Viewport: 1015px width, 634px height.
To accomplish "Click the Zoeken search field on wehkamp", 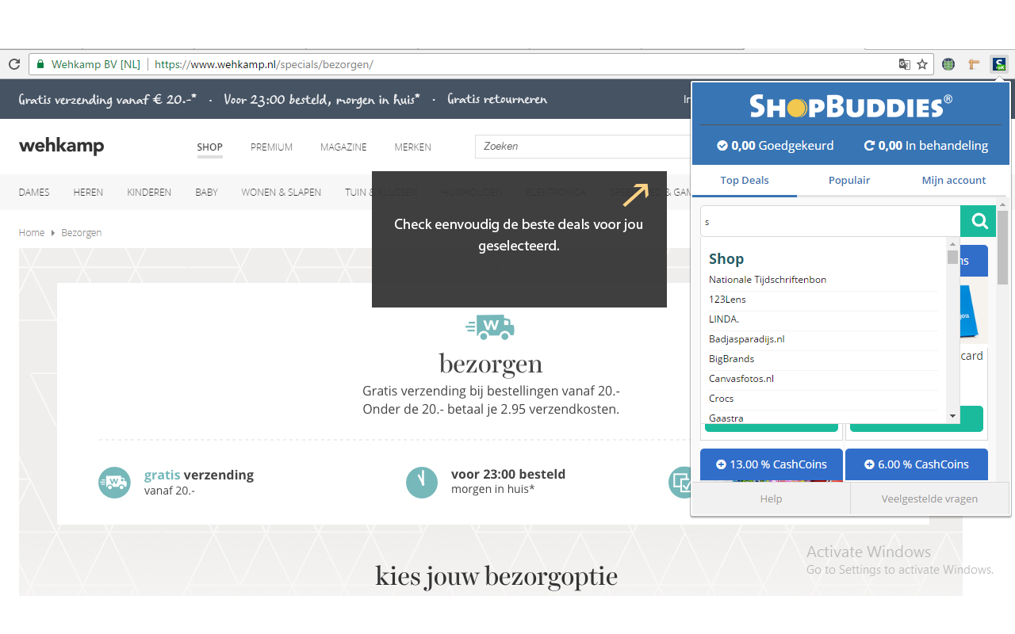I will click(x=583, y=147).
